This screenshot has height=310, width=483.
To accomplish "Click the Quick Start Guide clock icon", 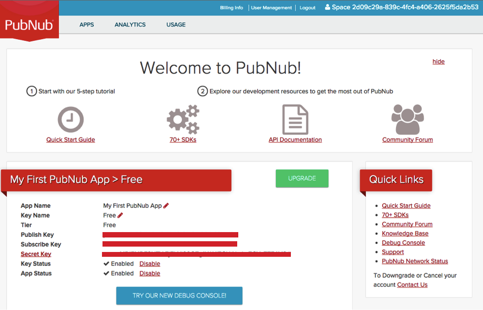I will 70,119.
